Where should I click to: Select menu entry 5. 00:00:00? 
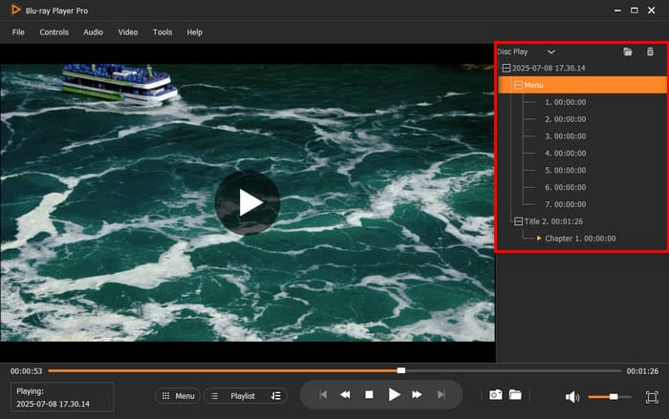tap(566, 171)
